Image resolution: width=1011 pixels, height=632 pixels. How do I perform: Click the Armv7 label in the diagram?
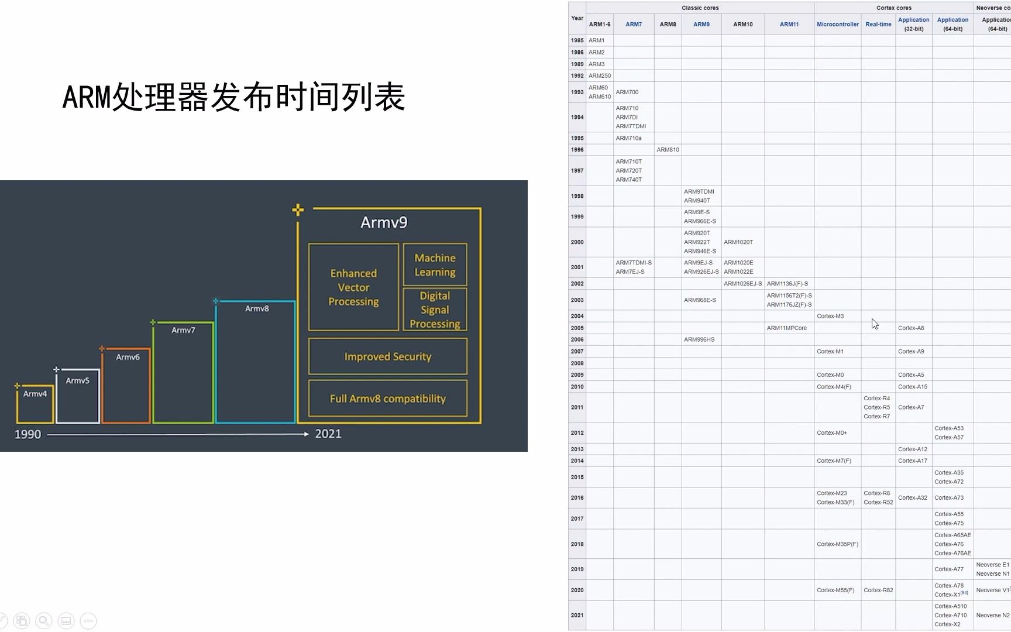[183, 330]
